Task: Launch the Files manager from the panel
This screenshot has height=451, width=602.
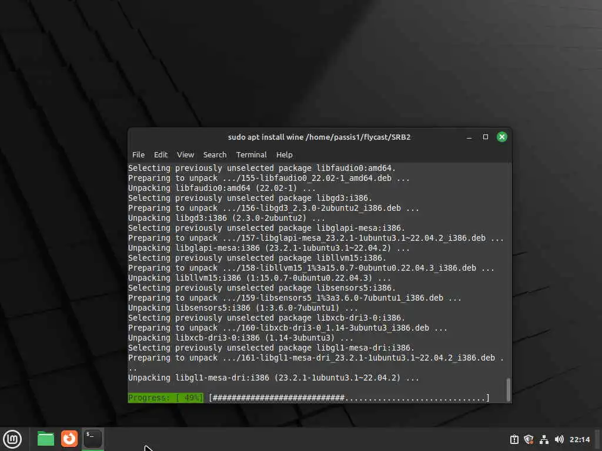Action: click(46, 439)
